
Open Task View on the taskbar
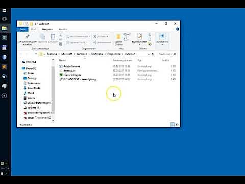(x=5, y=19)
